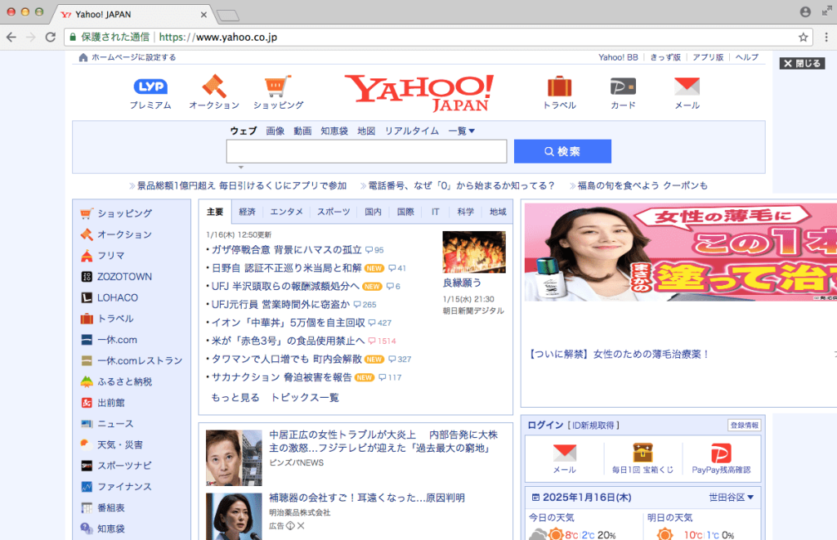This screenshot has width=837, height=540.
Task: Open the Travel suitcase icon in header
Action: [x=559, y=86]
